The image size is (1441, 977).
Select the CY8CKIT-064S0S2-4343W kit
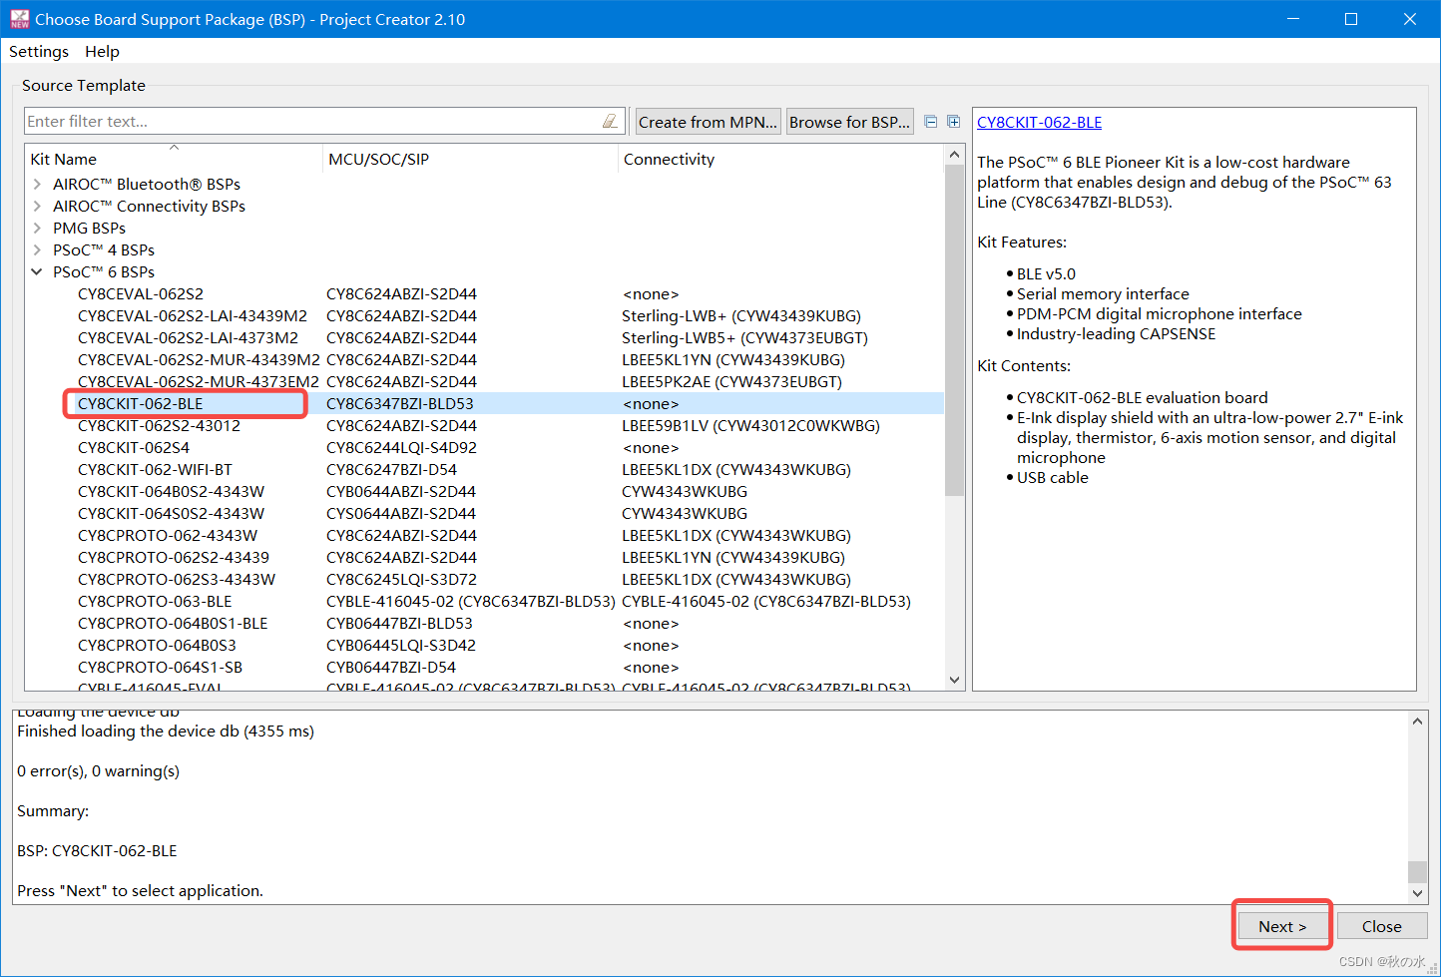click(x=171, y=513)
